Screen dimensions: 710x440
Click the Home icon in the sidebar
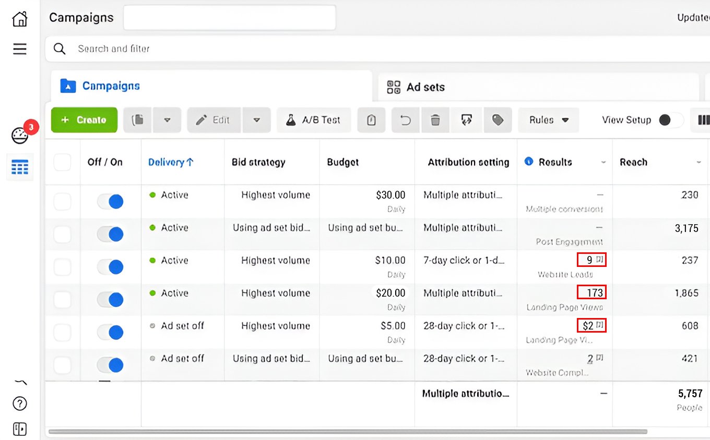click(20, 19)
